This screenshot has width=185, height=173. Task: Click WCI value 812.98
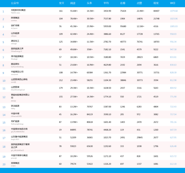point(173,80)
